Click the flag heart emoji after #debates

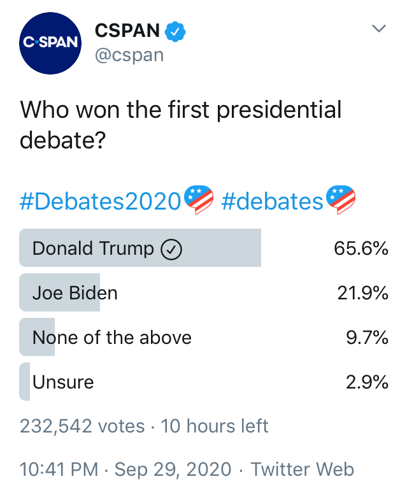[340, 201]
